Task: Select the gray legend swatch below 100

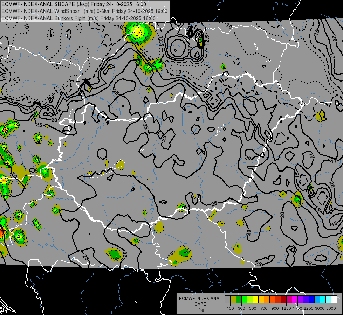Action: tap(227, 300)
